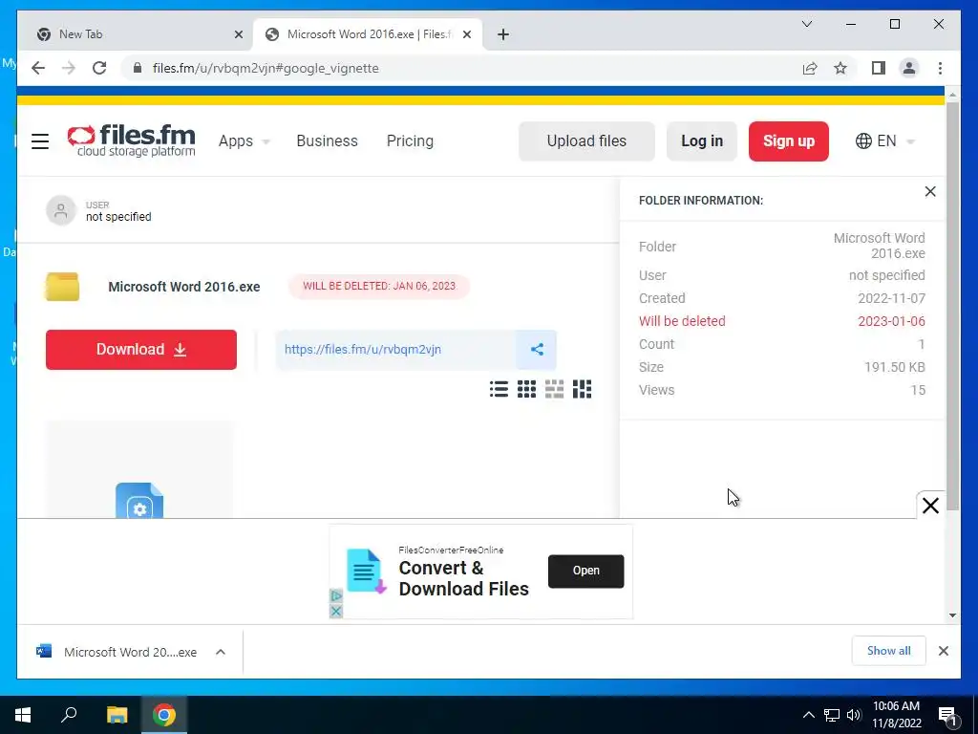
Task: Switch to mosaic view layout
Action: pyautogui.click(x=582, y=389)
